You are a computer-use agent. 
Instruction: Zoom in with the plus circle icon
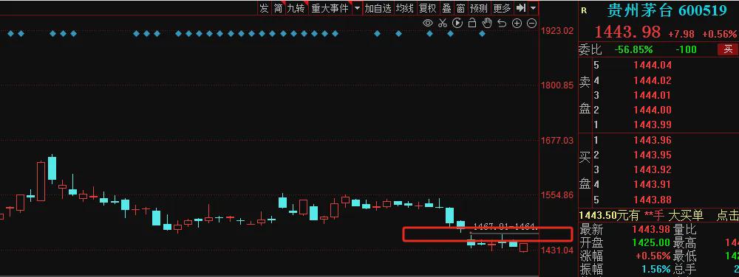coord(517,23)
